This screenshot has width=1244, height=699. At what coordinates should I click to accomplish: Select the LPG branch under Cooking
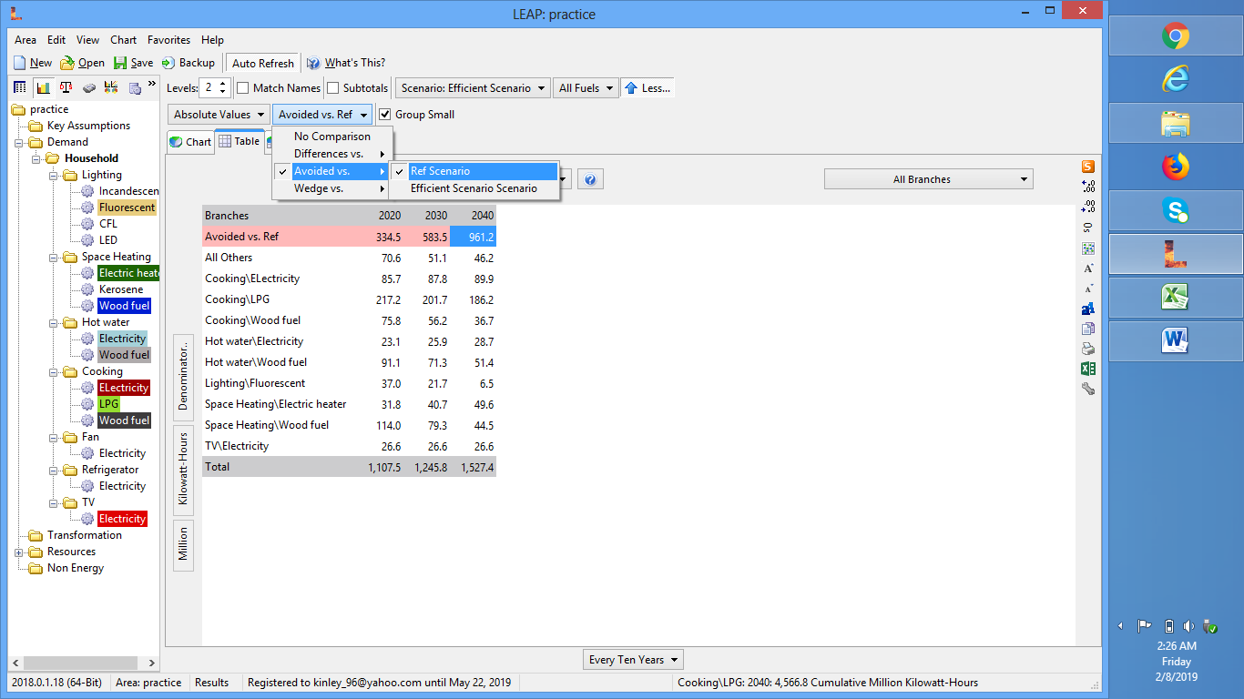pos(109,404)
